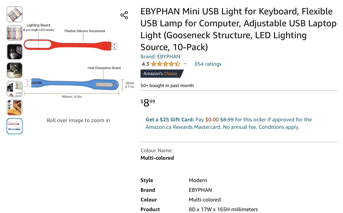This screenshot has height=213, width=343.
Task: Expand the rating breakdown chevron
Action: 185,64
